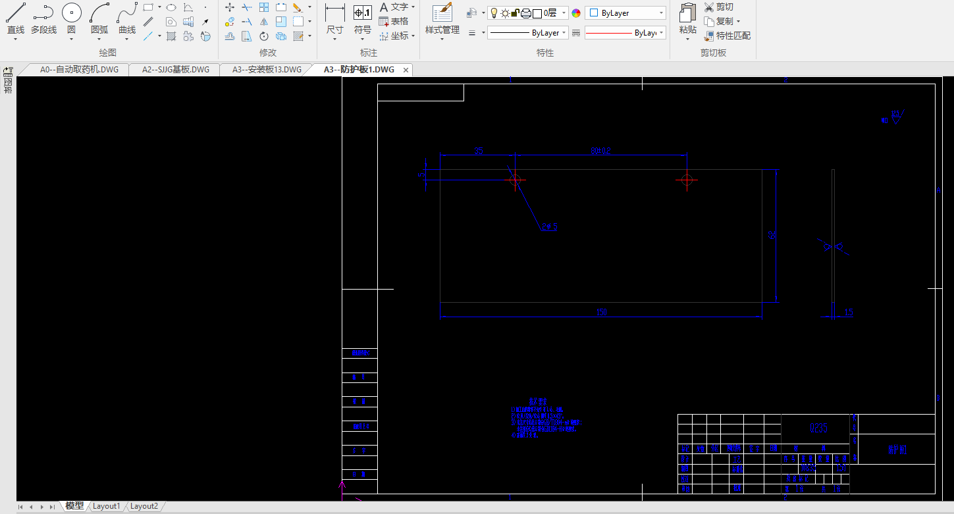The height and width of the screenshot is (514, 954).
Task: Click the red lineweight preview line
Action: [609, 33]
